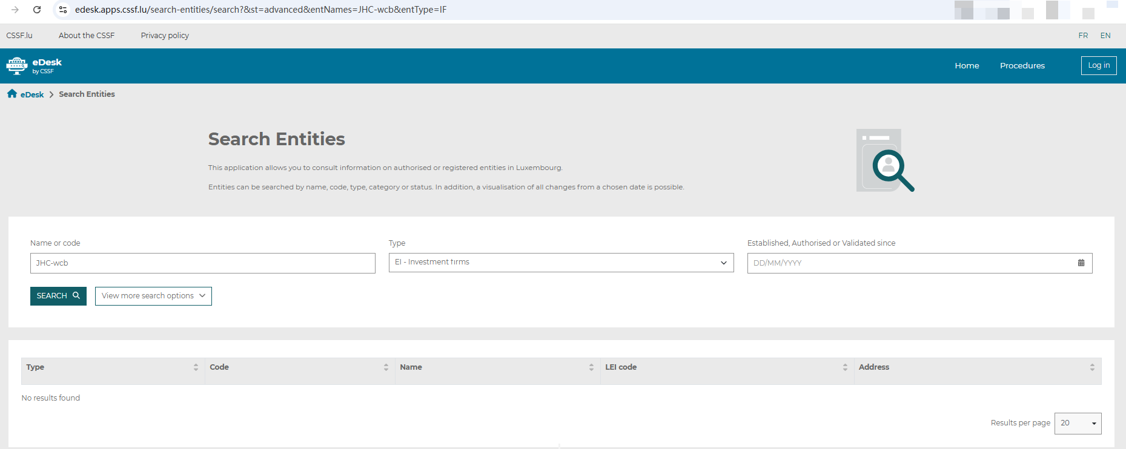Sort results by Type column
Image resolution: width=1126 pixels, height=449 pixels.
tap(196, 367)
